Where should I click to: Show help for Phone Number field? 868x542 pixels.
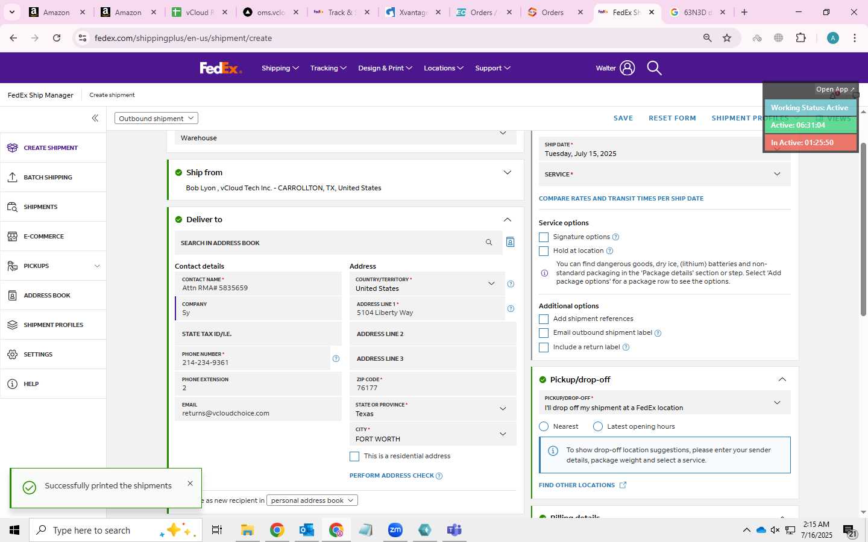[x=336, y=358]
